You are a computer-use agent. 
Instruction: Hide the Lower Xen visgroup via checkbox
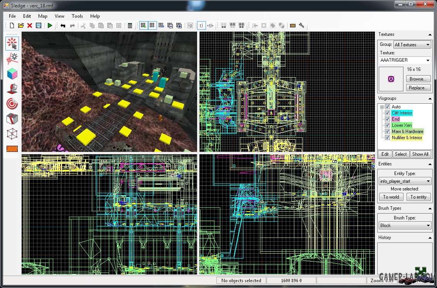coord(387,125)
